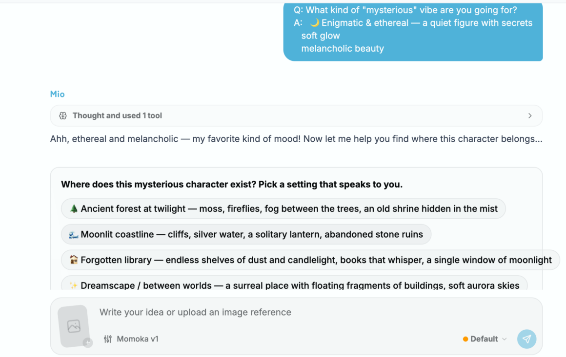Click the sliders icon next to Momoka v1

pyautogui.click(x=107, y=339)
